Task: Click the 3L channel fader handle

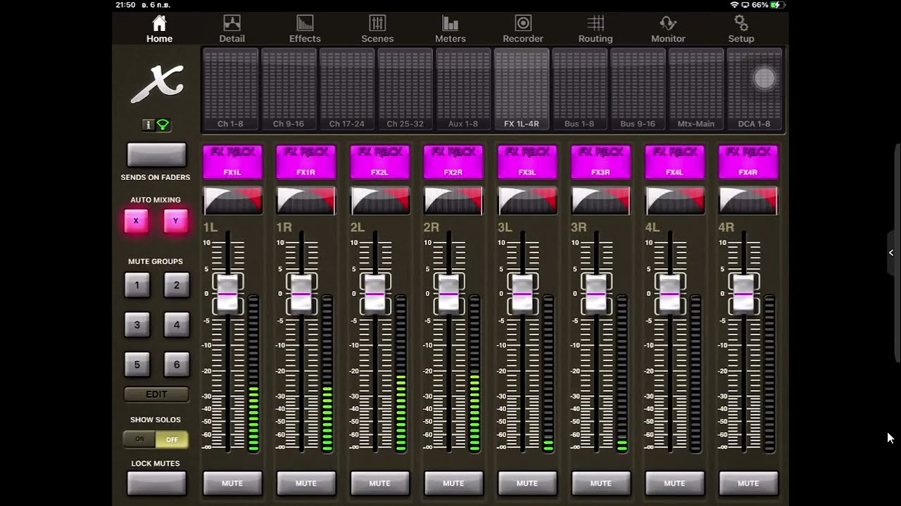Action: pyautogui.click(x=522, y=293)
